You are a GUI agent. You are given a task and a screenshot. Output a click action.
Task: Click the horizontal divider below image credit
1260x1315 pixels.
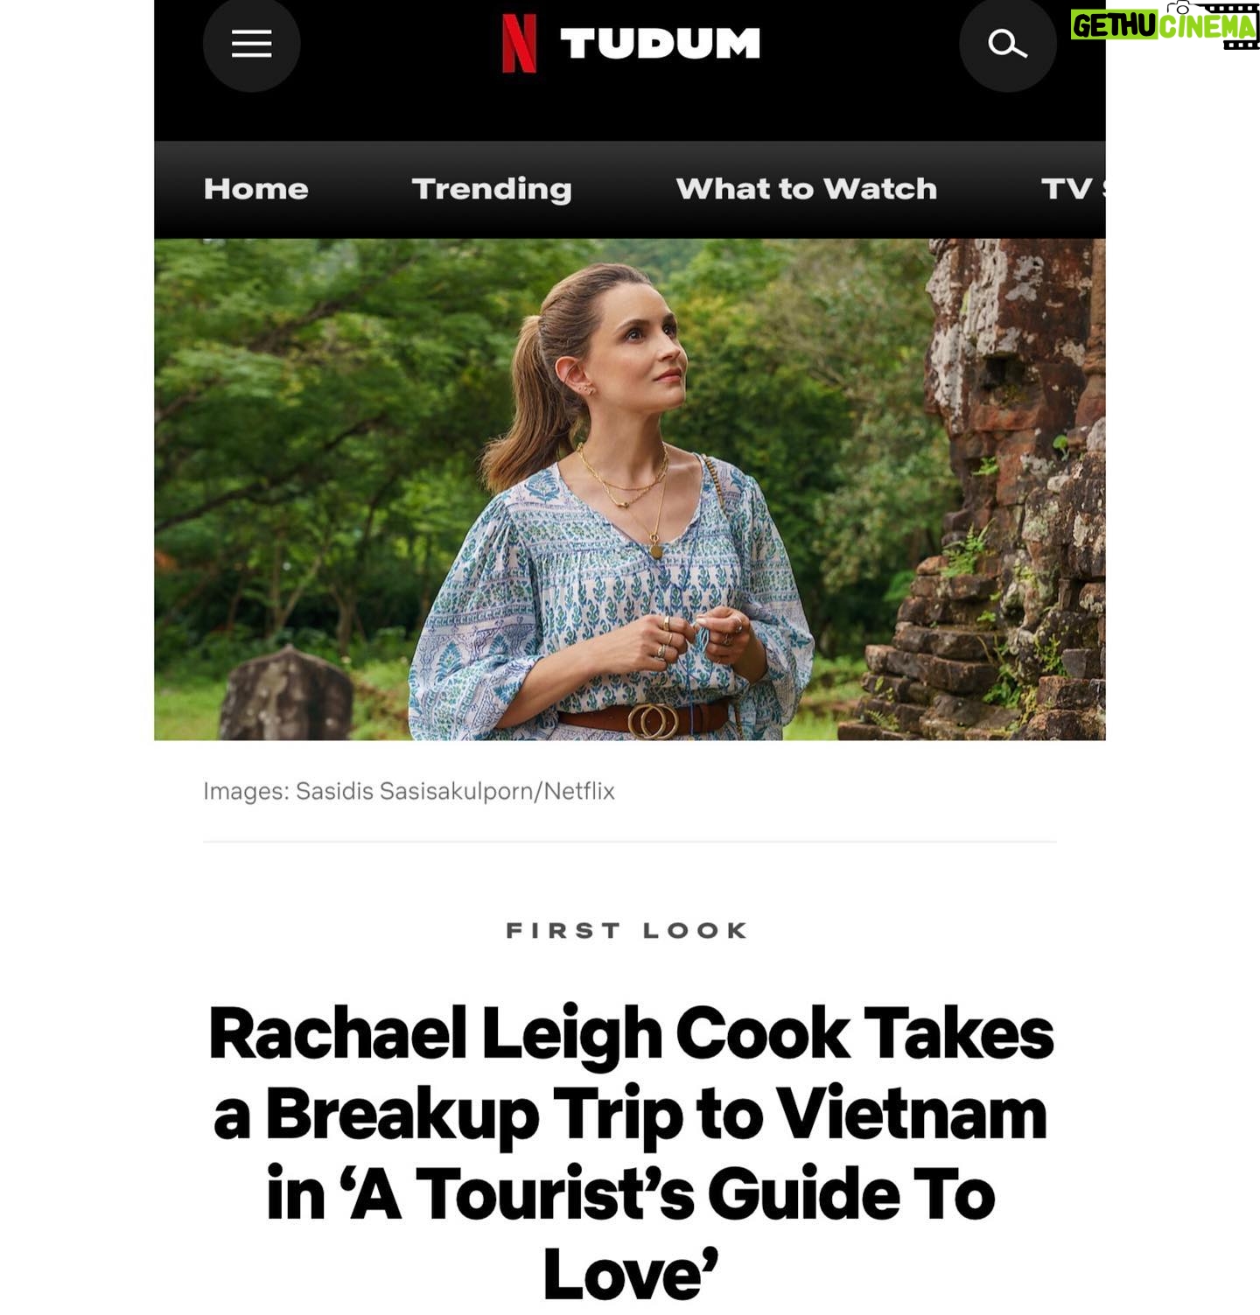(x=630, y=842)
